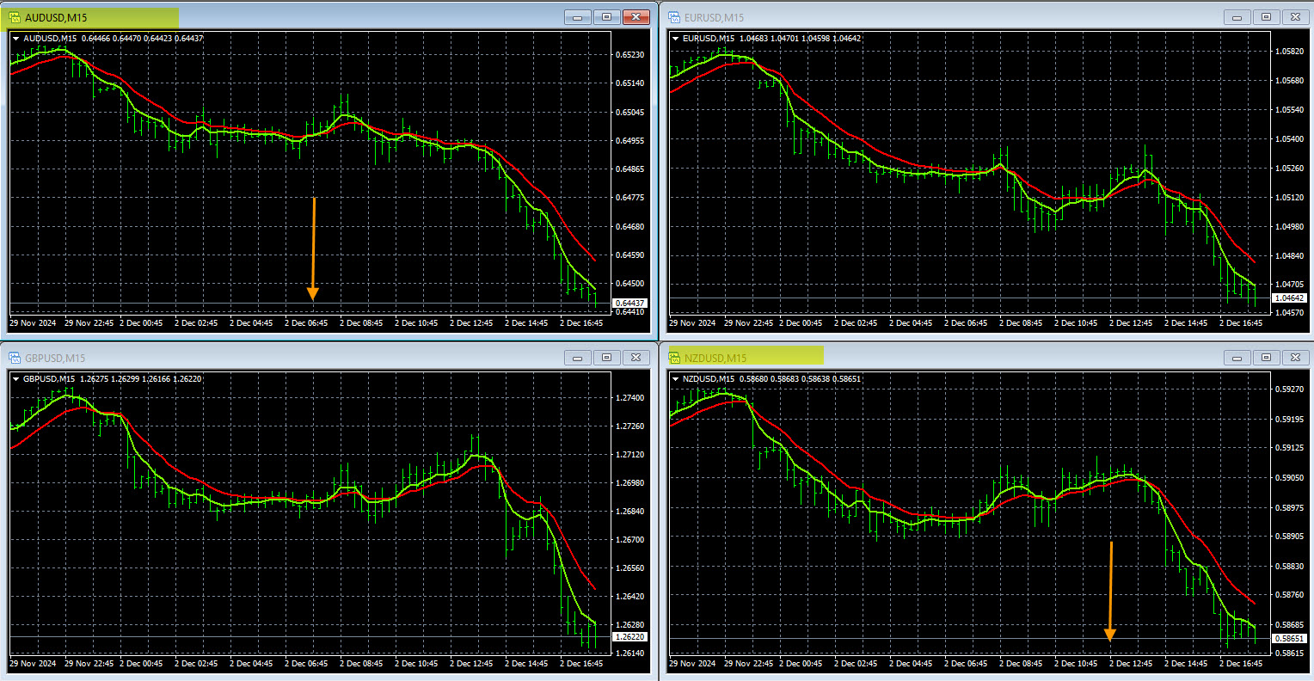This screenshot has height=681, width=1314.
Task: Click the GBPUSD chart window icon
Action: tap(15, 358)
